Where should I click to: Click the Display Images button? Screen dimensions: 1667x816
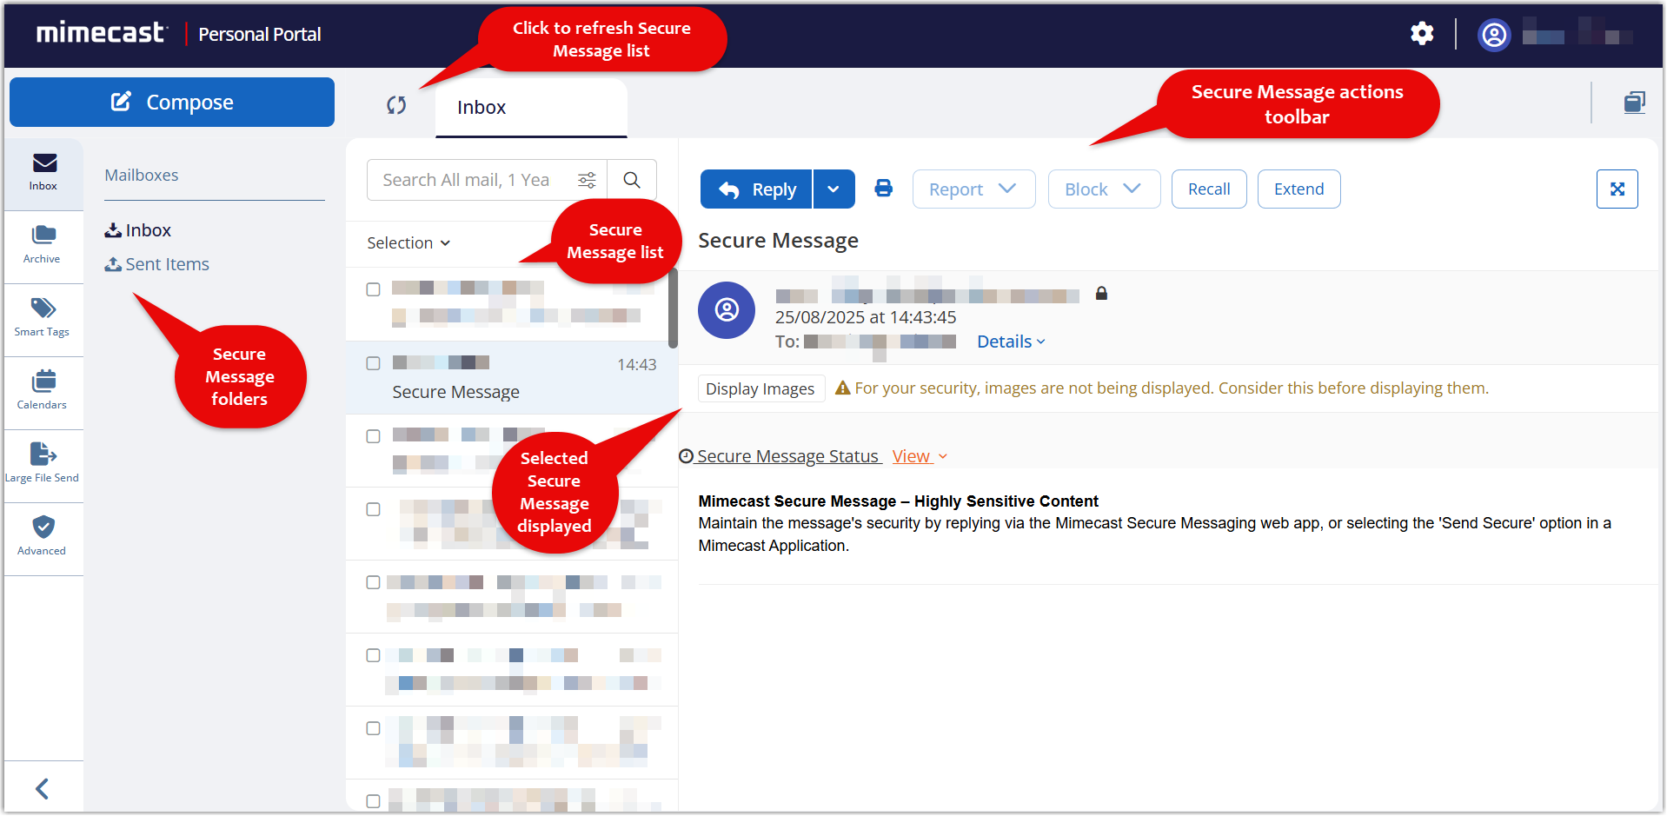pyautogui.click(x=760, y=388)
